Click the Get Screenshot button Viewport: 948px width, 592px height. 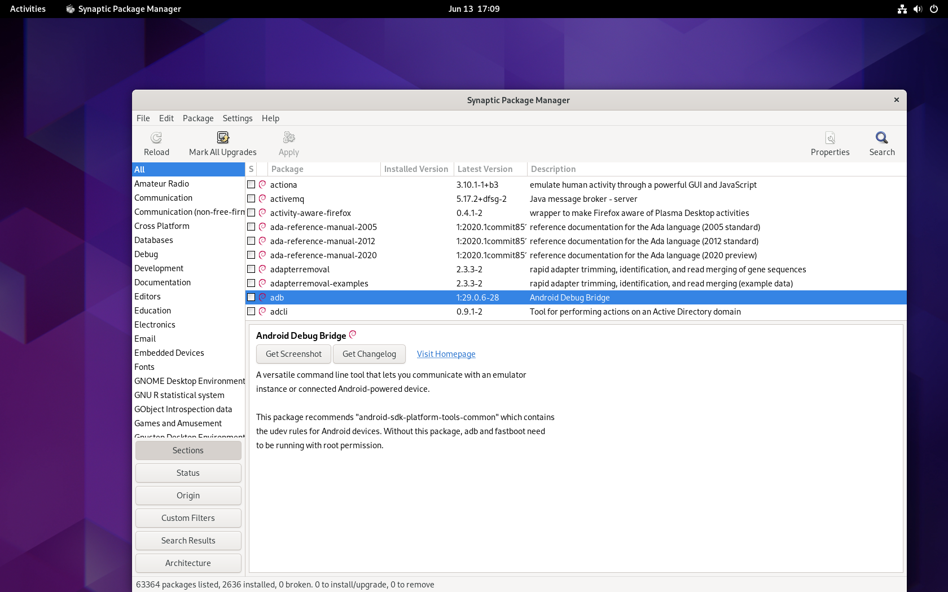pyautogui.click(x=293, y=354)
